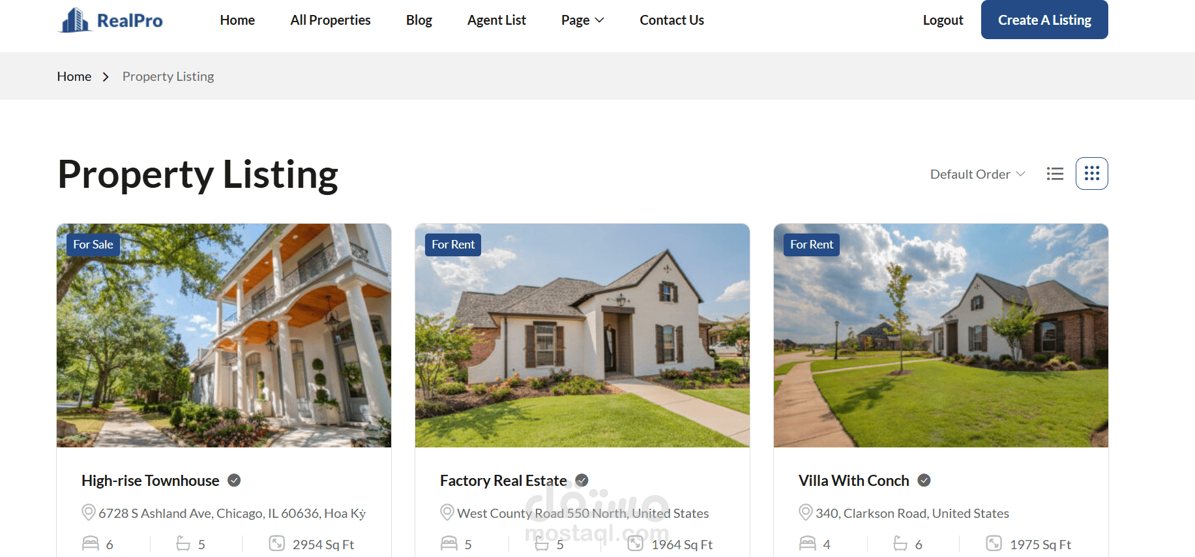Switch to list view layout icon

click(x=1055, y=173)
